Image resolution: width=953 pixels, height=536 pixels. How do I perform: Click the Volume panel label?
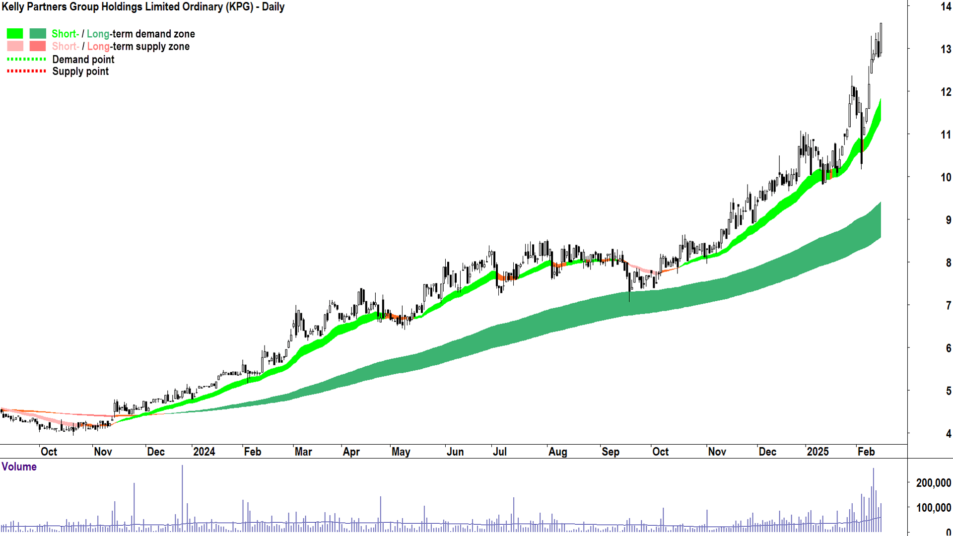coord(19,467)
